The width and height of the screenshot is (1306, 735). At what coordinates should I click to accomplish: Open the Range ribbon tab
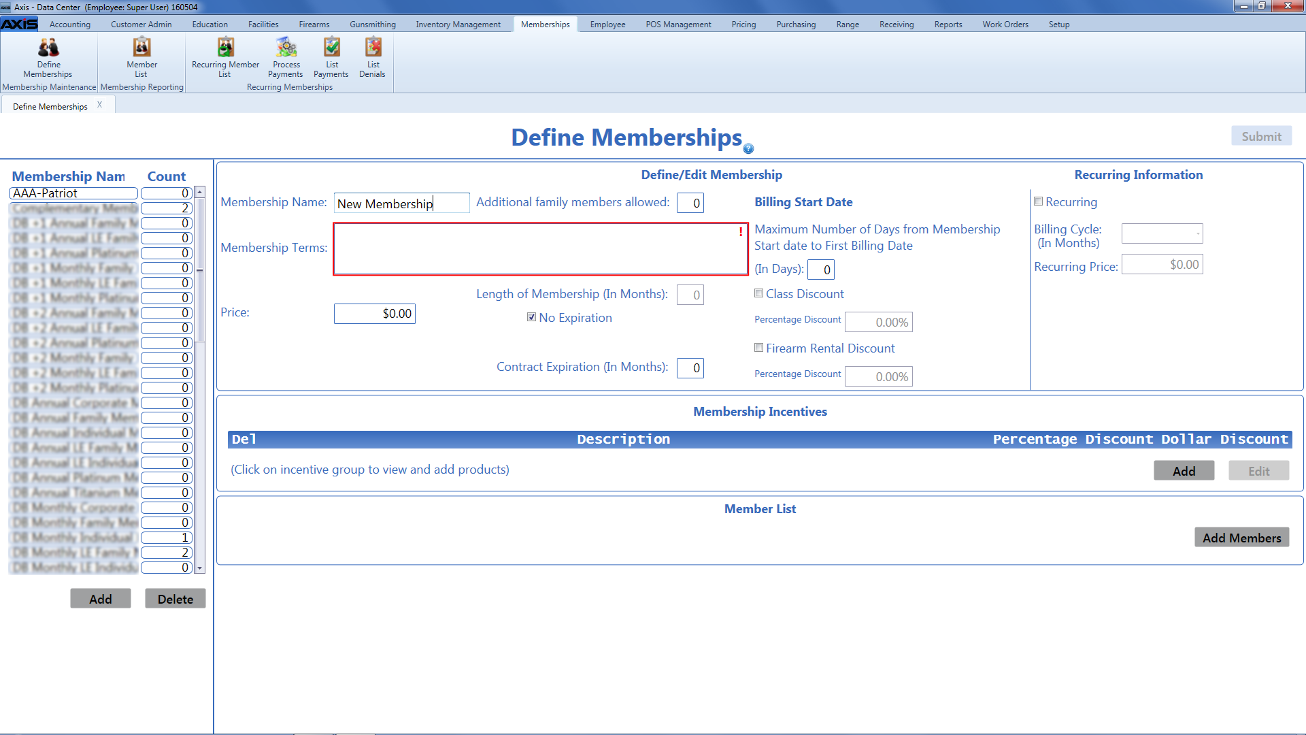[x=848, y=24]
